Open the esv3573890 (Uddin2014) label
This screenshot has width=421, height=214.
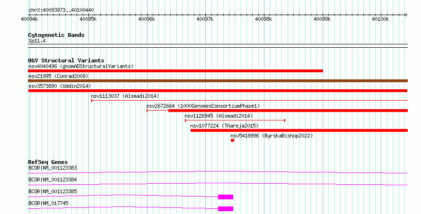[x=60, y=86]
